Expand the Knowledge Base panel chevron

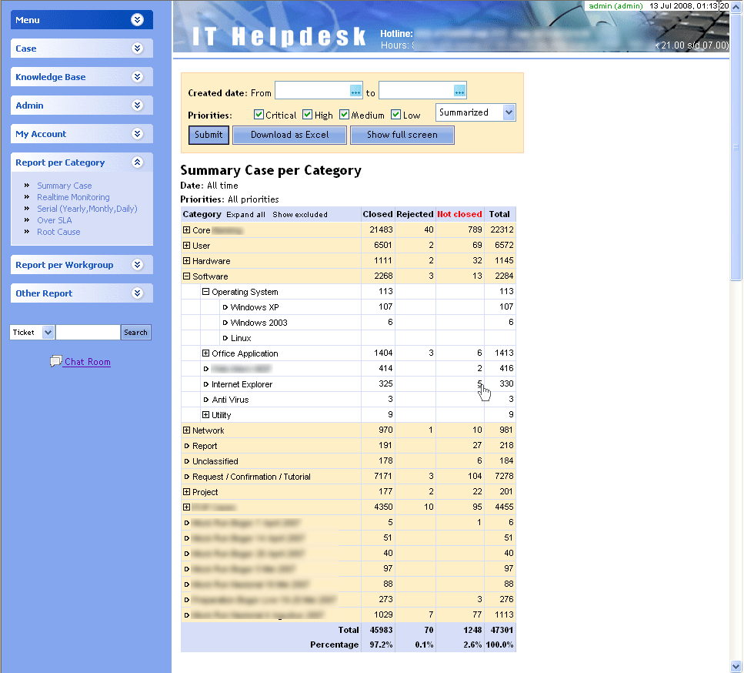(x=137, y=77)
